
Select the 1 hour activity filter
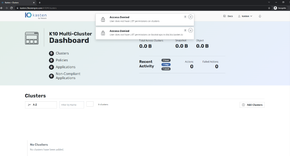point(166,60)
